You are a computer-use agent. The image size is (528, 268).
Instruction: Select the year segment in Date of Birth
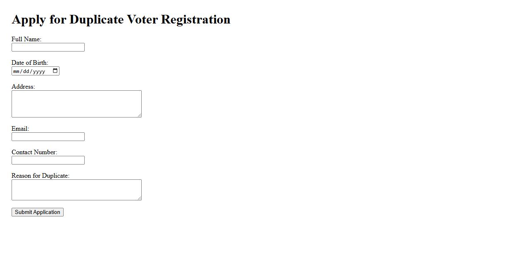tap(39, 71)
